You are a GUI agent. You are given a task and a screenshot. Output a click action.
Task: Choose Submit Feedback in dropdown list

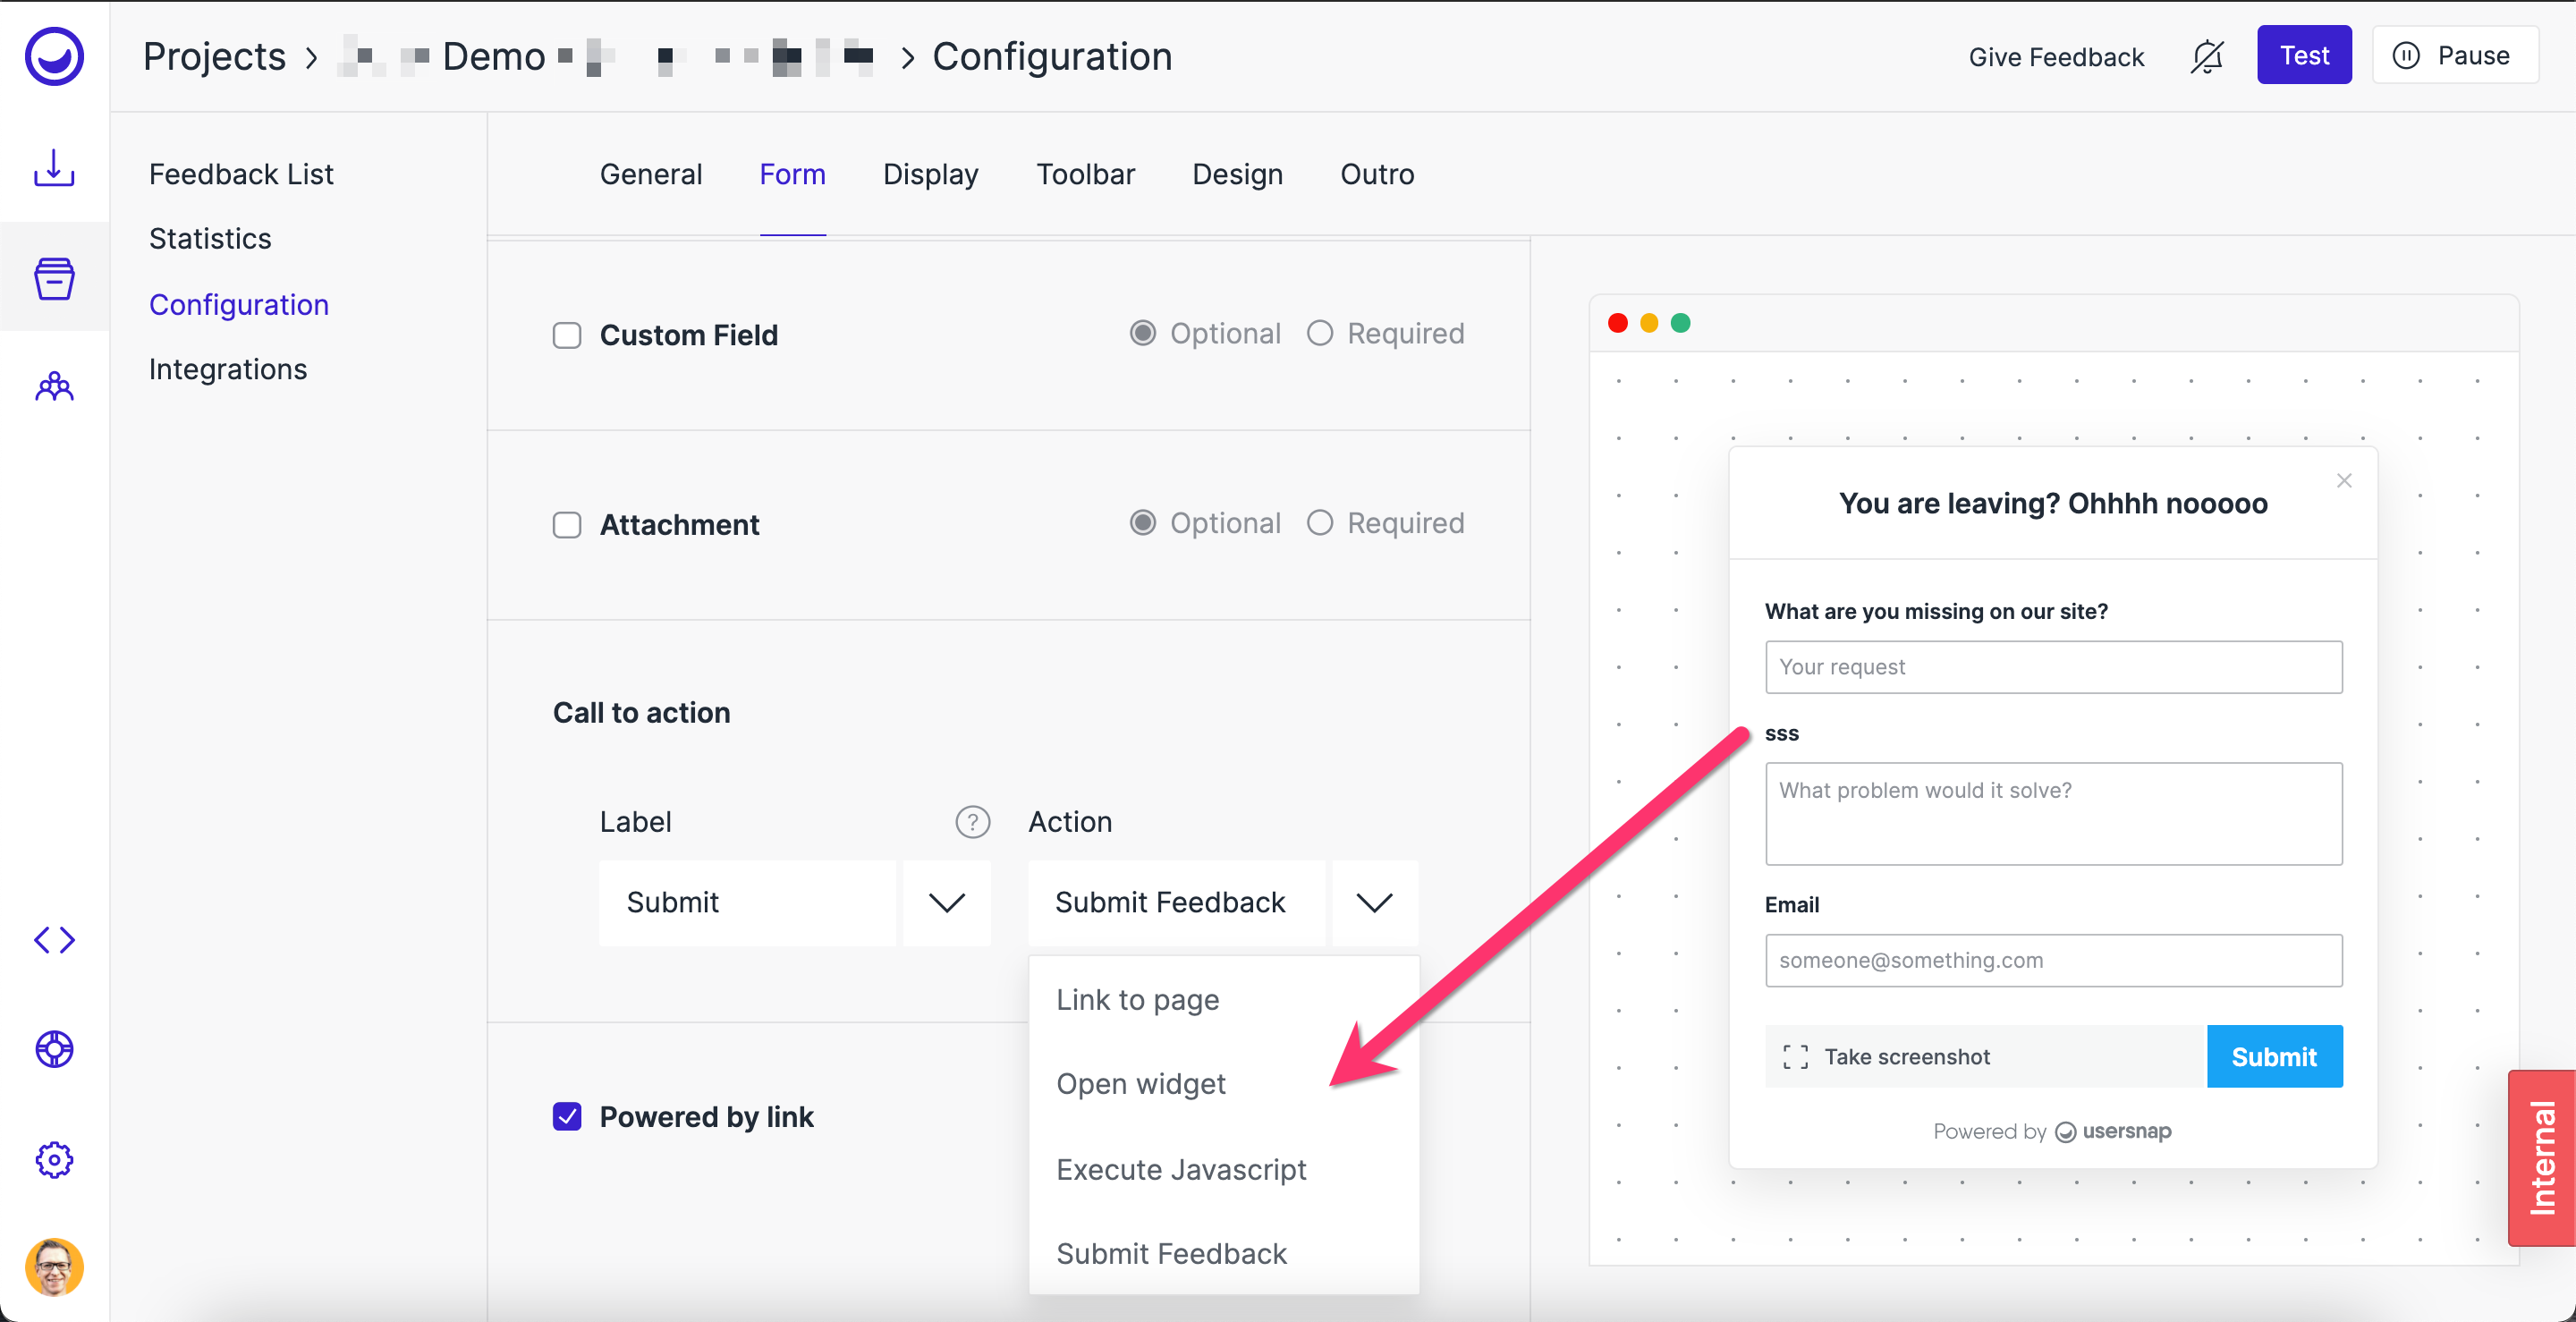click(1224, 1254)
